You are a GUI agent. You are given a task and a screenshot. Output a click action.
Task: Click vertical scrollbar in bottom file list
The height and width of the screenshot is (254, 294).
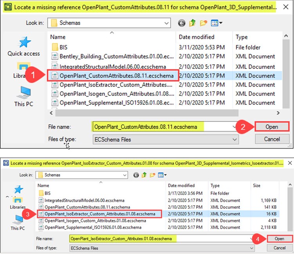(290, 209)
